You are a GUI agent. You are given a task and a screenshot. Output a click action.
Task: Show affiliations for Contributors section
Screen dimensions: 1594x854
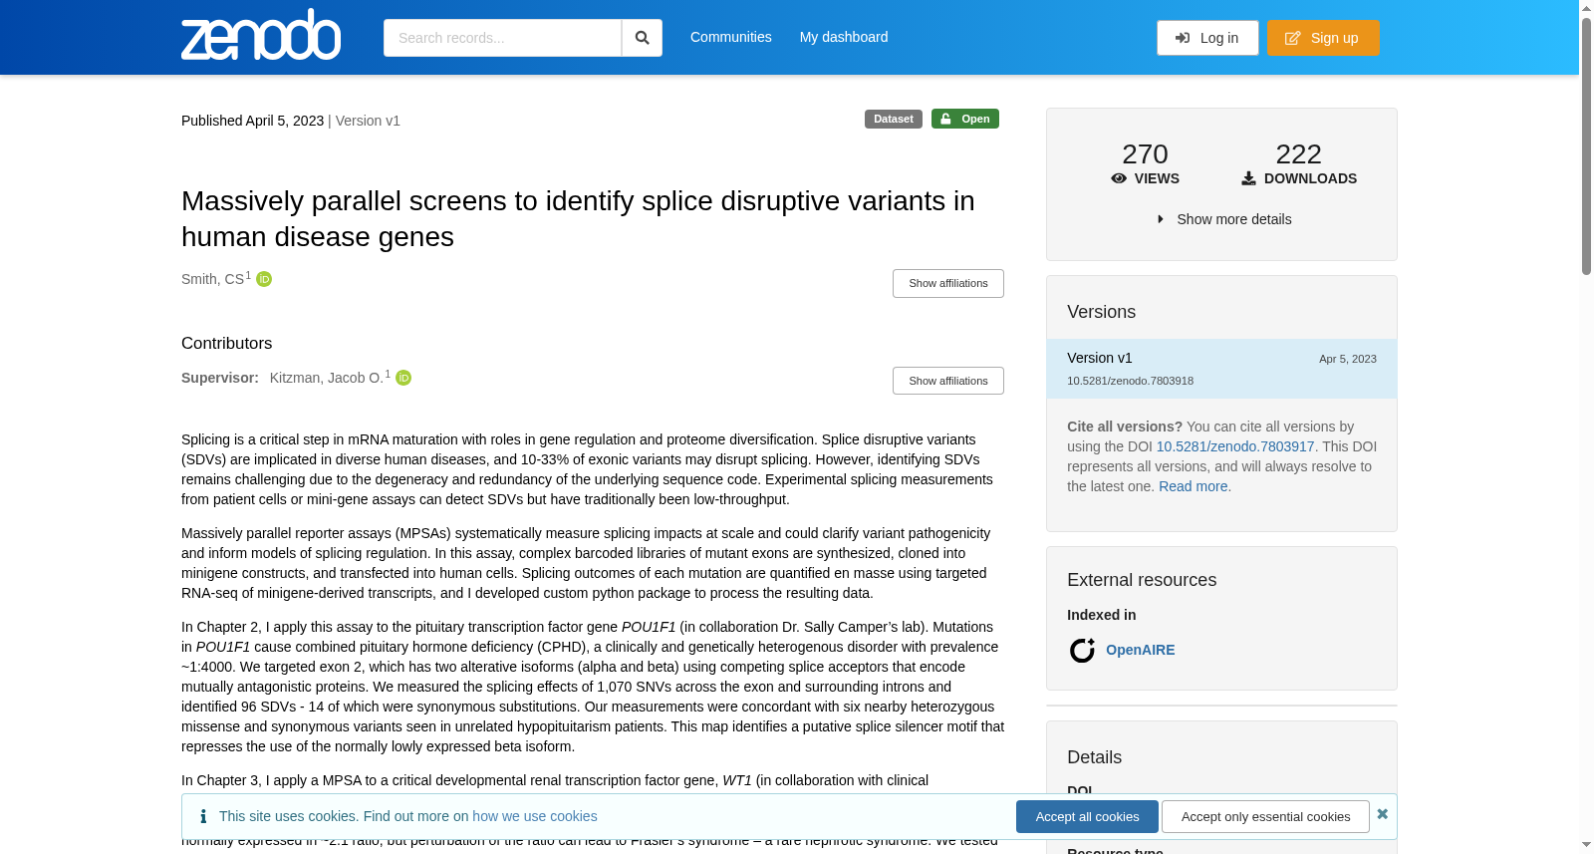pyautogui.click(x=948, y=381)
